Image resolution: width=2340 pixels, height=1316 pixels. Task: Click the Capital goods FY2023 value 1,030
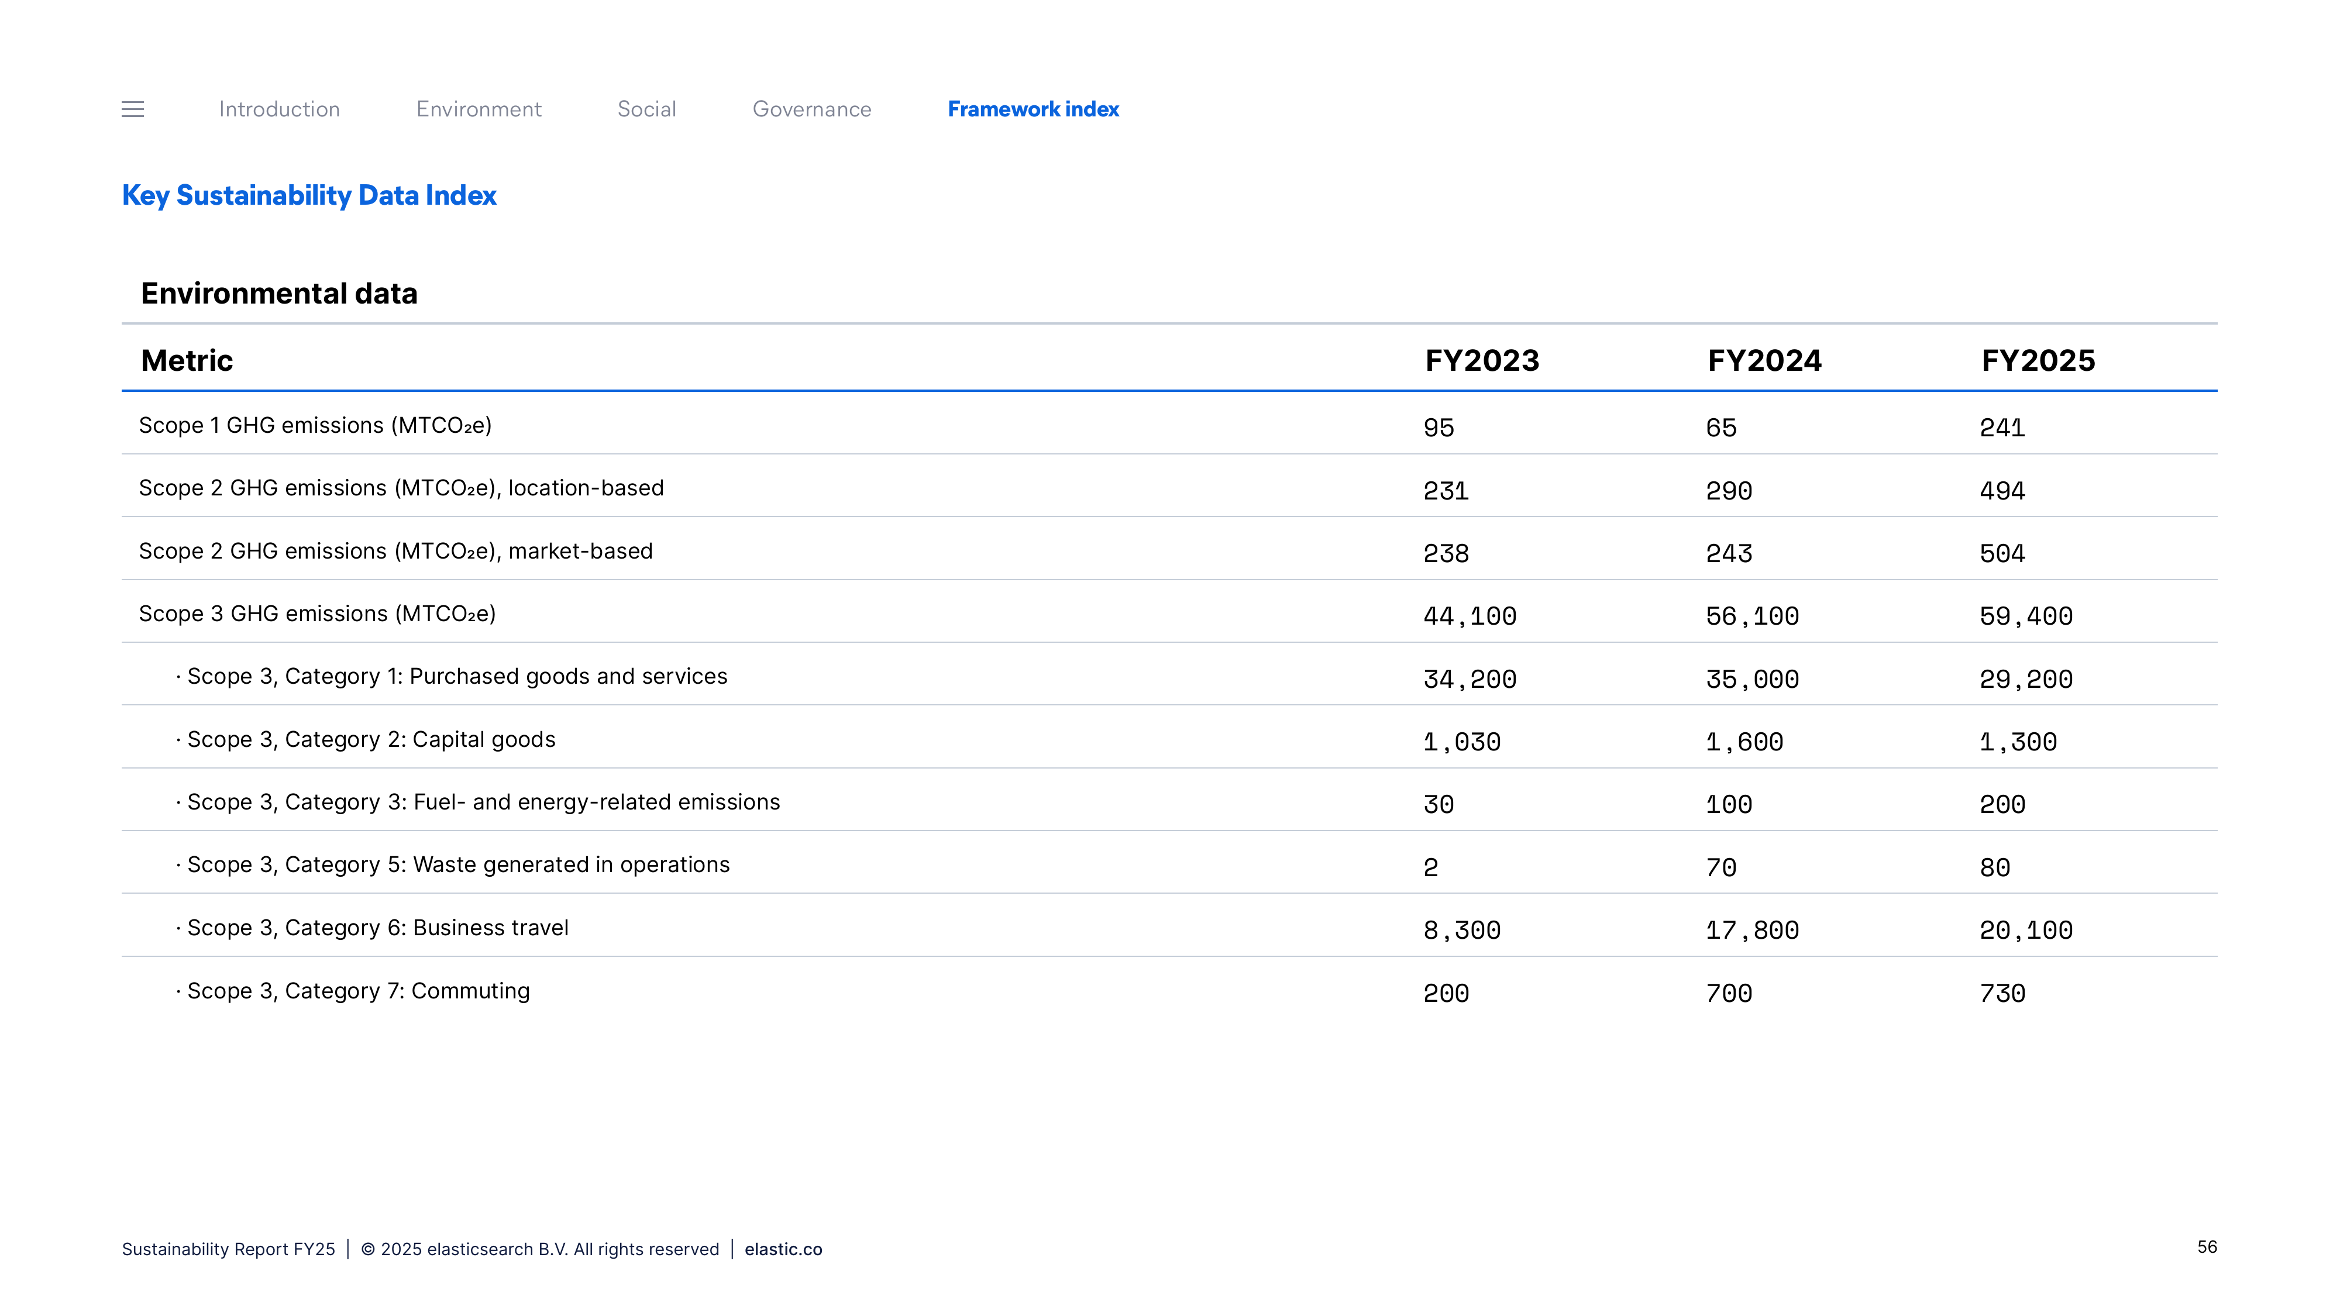pos(1461,742)
